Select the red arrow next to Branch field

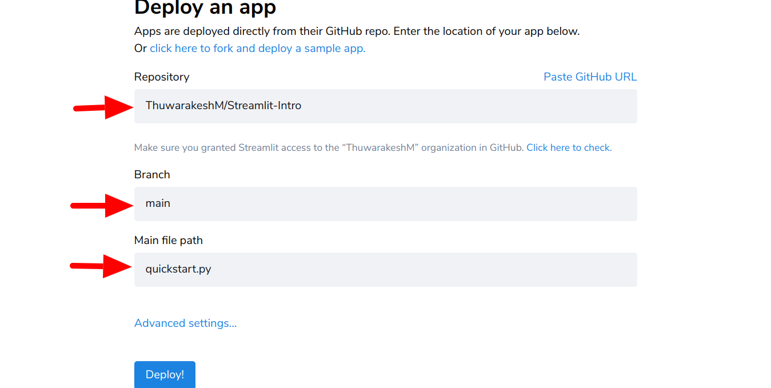point(102,205)
